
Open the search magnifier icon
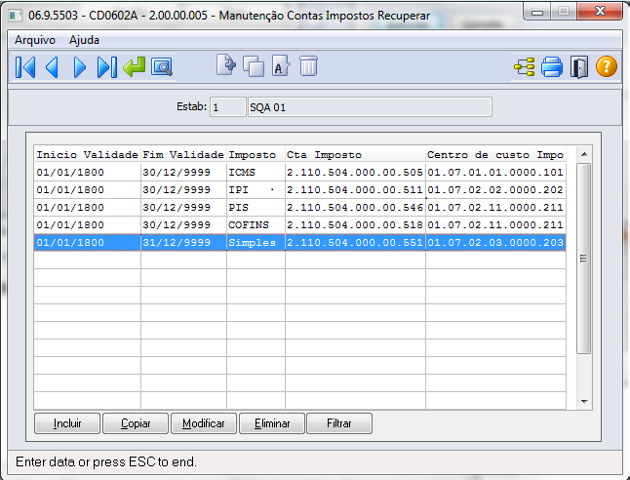162,67
